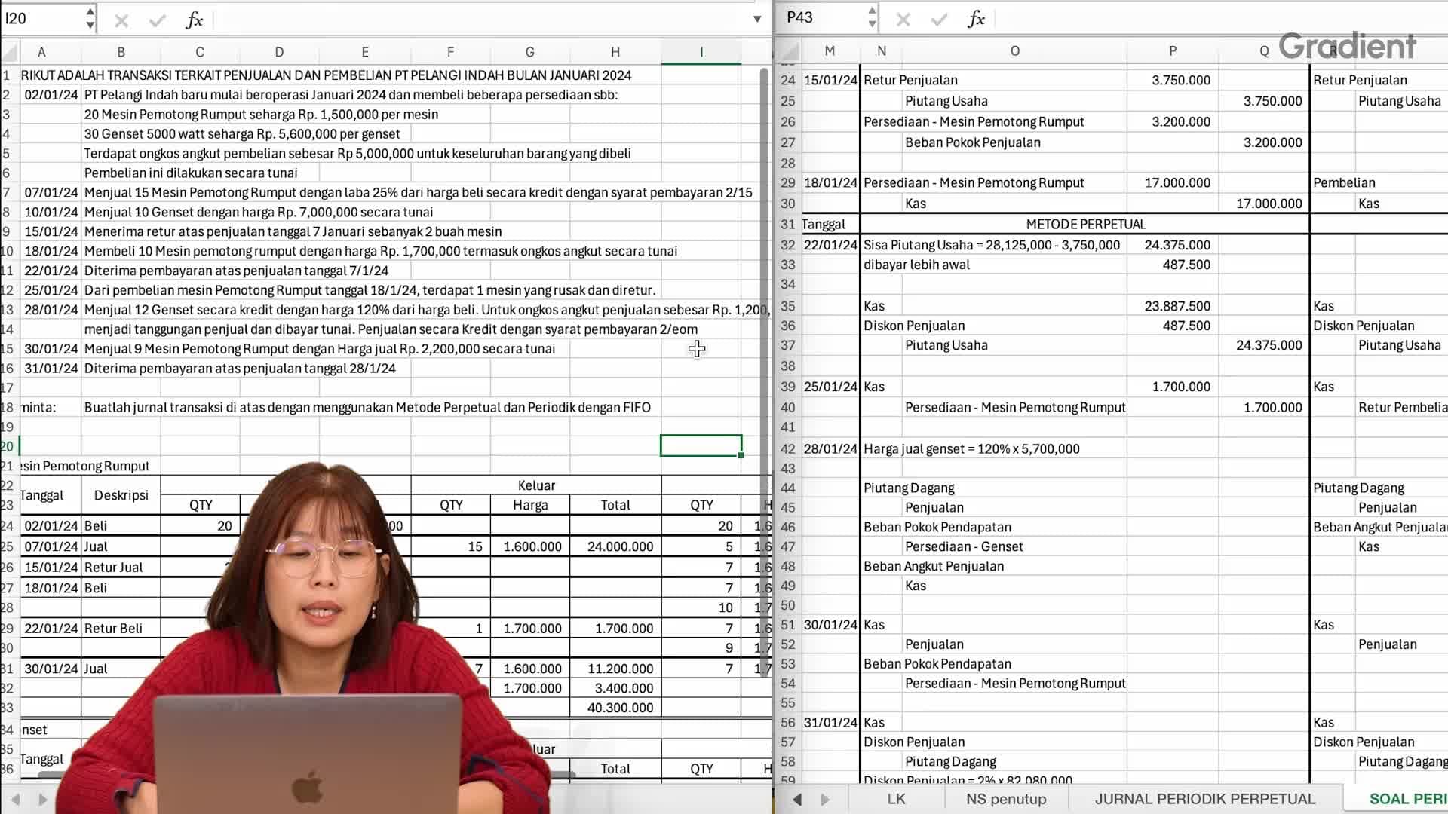The image size is (1448, 814).
Task: Click 'Deskripsi' header in left table
Action: point(121,495)
